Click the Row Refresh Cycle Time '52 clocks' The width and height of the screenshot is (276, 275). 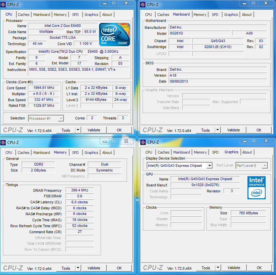[80, 226]
